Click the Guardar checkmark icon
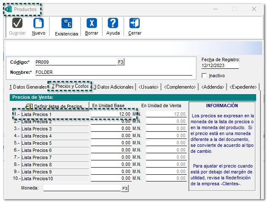This screenshot has height=203, width=268. tap(17, 24)
